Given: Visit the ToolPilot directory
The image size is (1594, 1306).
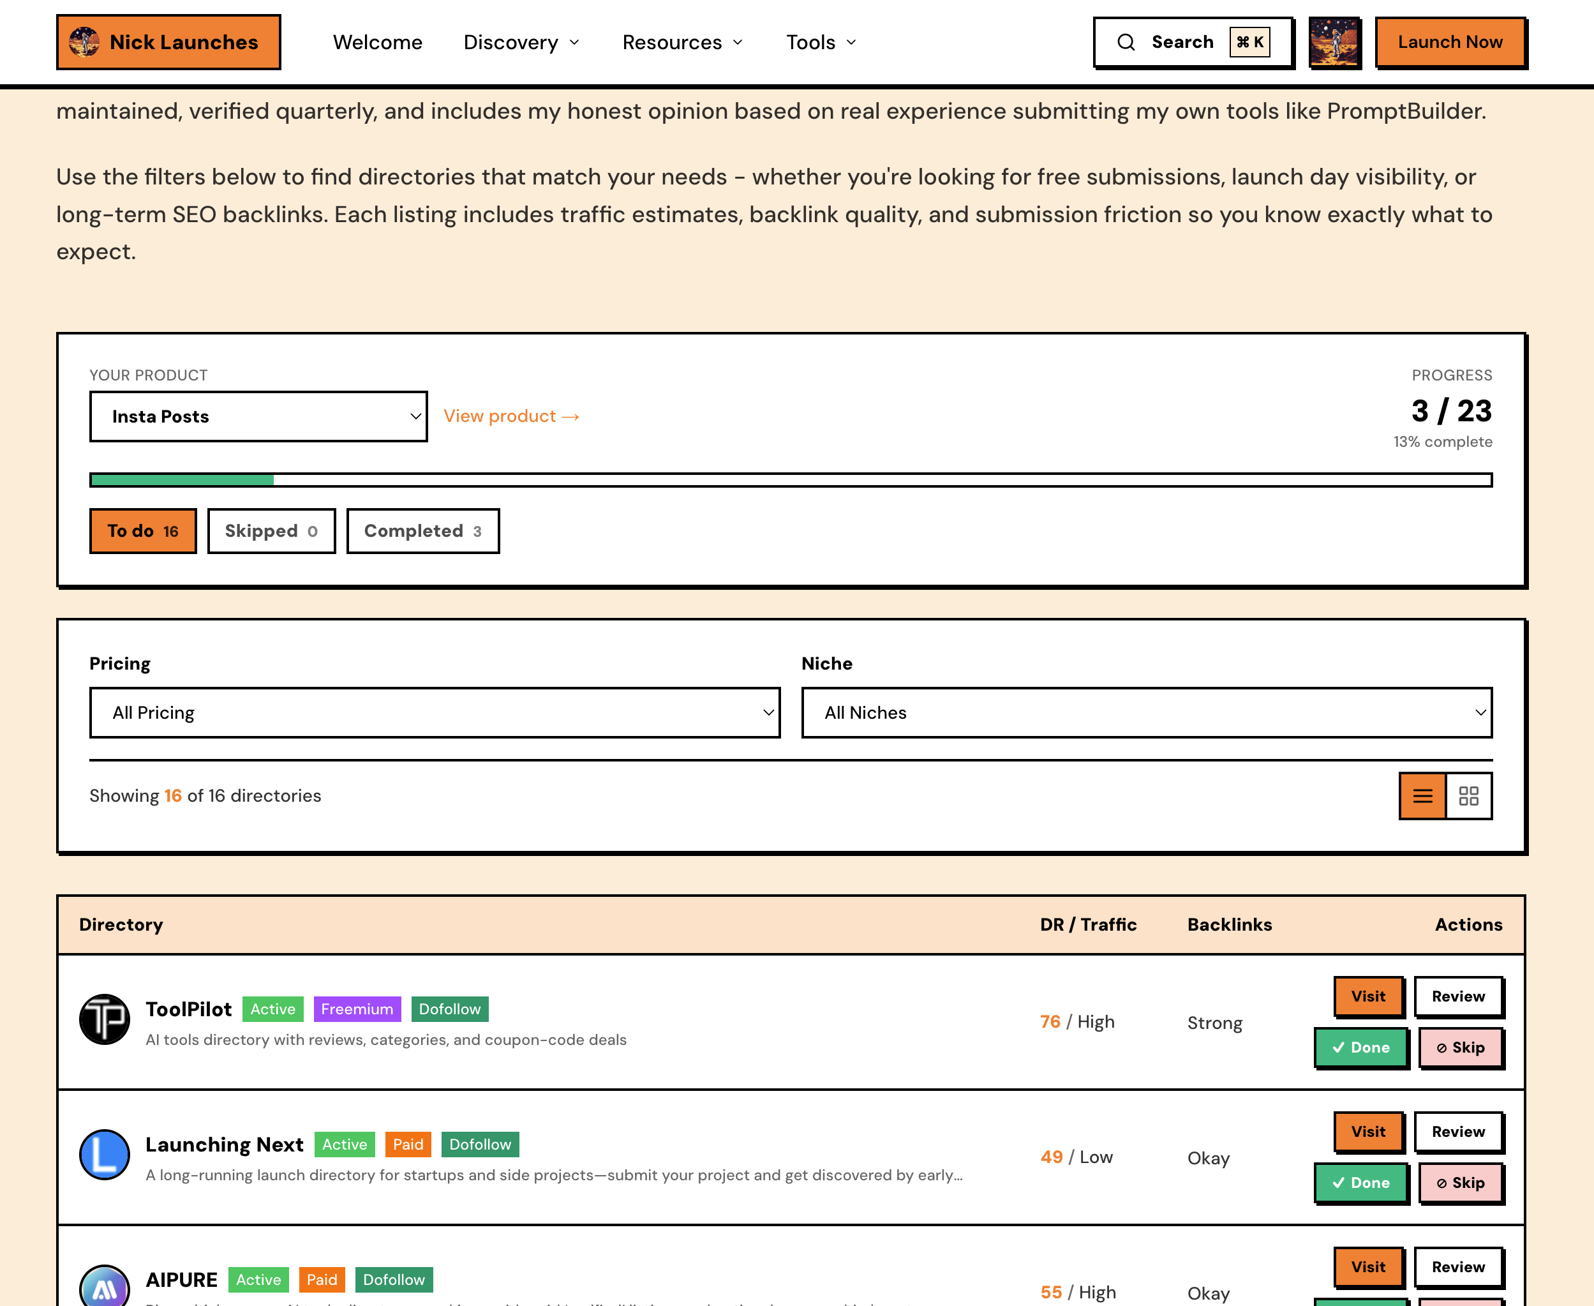Looking at the screenshot, I should [1367, 996].
